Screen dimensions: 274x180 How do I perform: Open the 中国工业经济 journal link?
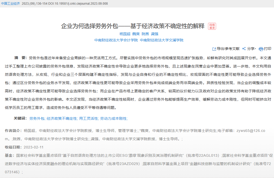10,4
